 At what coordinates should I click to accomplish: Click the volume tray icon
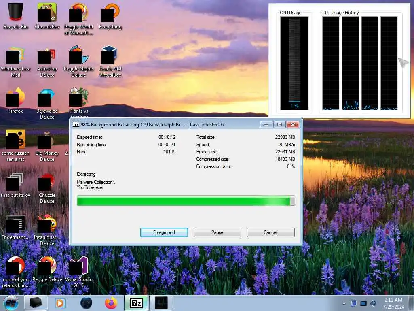click(373, 303)
